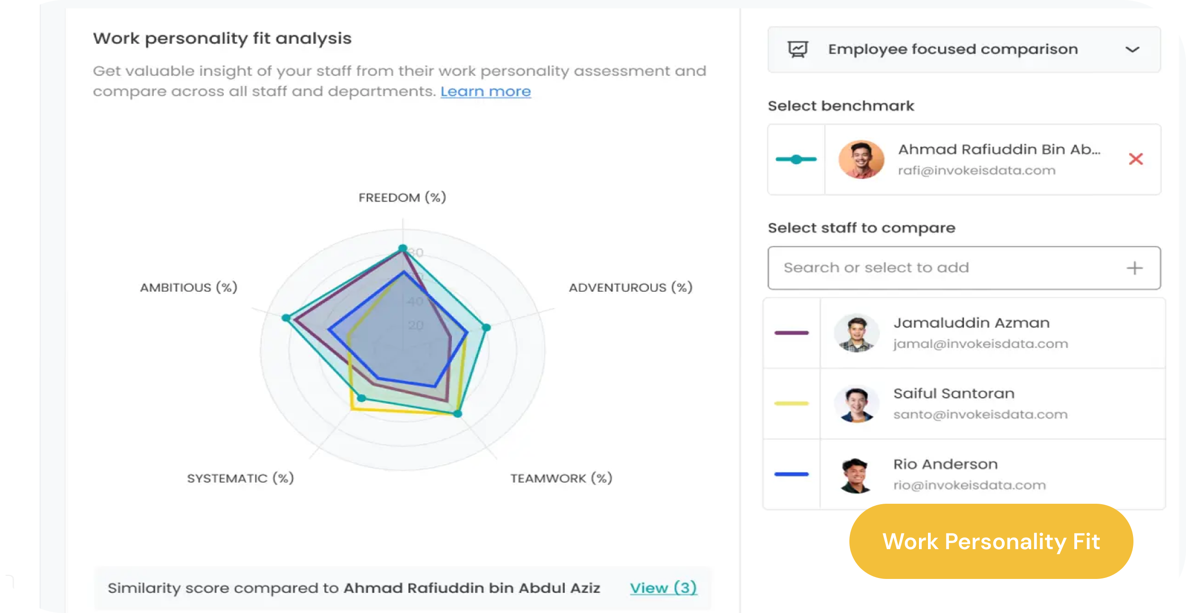The height and width of the screenshot is (613, 1186).
Task: Click the teal Teamwork data point on radar
Action: coord(457,414)
